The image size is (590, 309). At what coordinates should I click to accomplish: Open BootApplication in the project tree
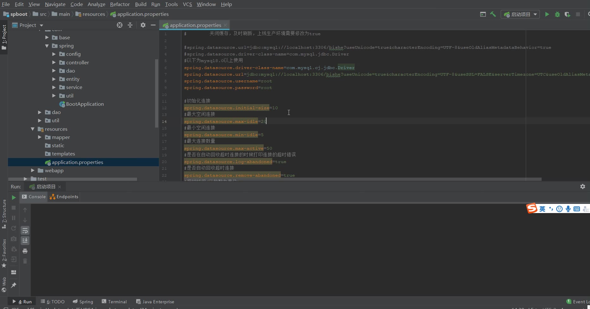85,104
